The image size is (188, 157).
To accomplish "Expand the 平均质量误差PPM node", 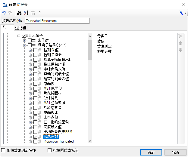I will (x=30, y=132).
